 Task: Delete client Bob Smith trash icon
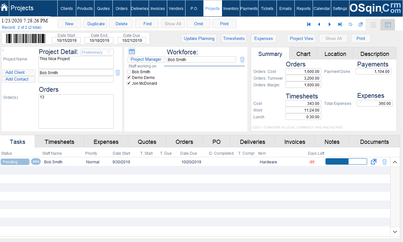118,73
